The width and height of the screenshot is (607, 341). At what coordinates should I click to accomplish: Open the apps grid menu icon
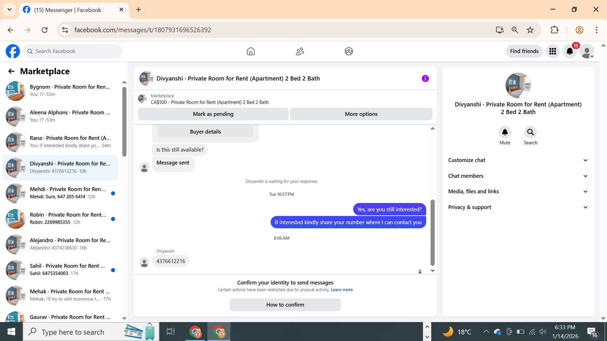tap(553, 51)
